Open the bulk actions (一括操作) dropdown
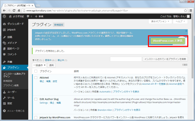 point(39,65)
